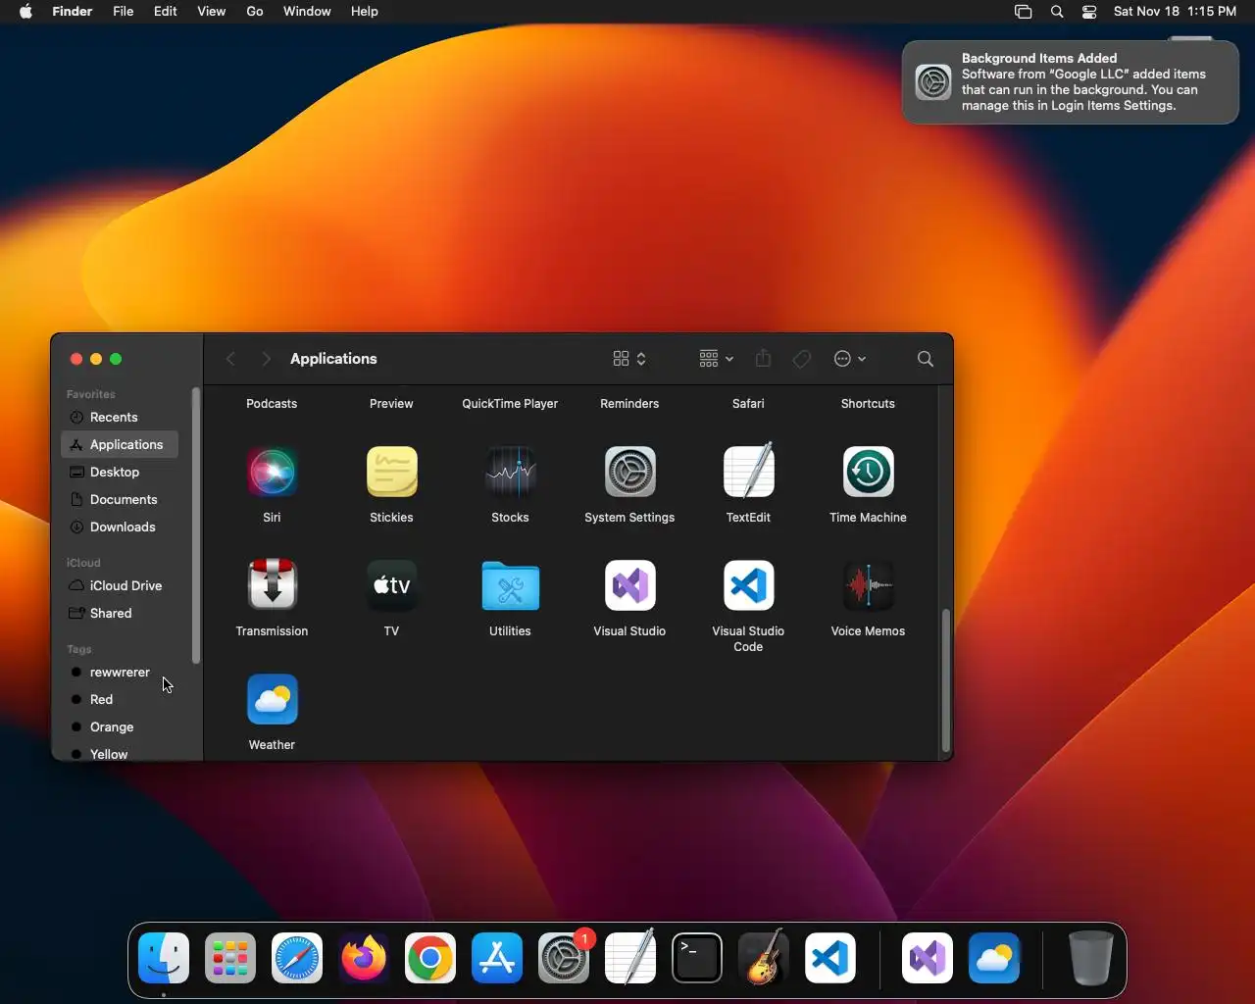Go forward with the Finder forward arrow
This screenshot has width=1255, height=1004.
[x=266, y=359]
